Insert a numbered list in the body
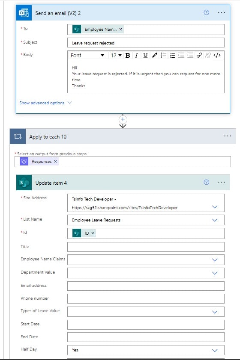 [172, 55]
